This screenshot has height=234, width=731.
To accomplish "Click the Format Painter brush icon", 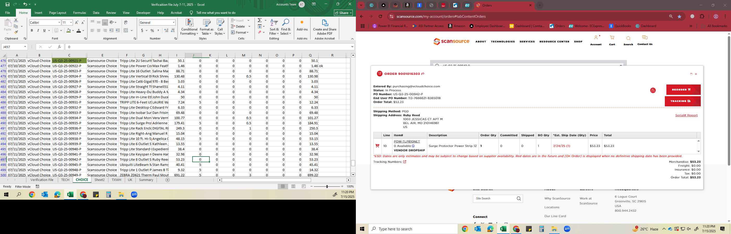I will [x=16, y=32].
